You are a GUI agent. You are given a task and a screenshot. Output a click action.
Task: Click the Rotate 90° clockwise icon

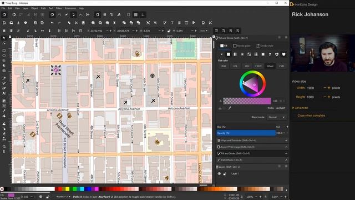coord(35,31)
